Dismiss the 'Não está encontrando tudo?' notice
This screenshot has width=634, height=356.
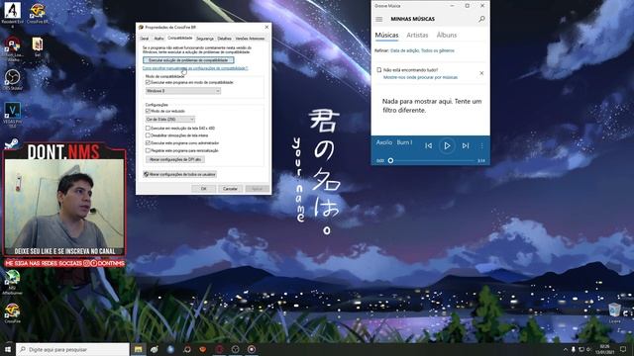tap(481, 73)
